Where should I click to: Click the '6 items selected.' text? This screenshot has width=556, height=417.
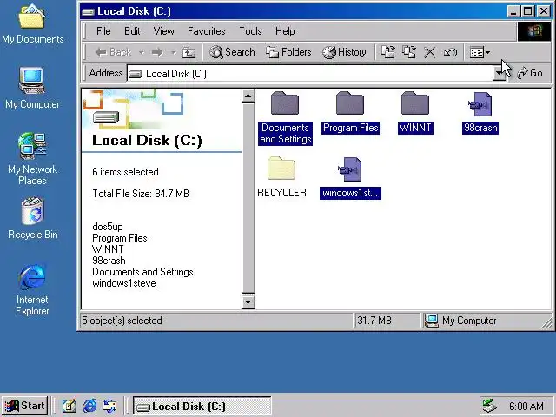(x=126, y=172)
